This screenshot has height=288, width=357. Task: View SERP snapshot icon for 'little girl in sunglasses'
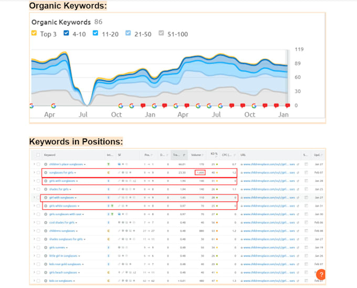coord(306,256)
